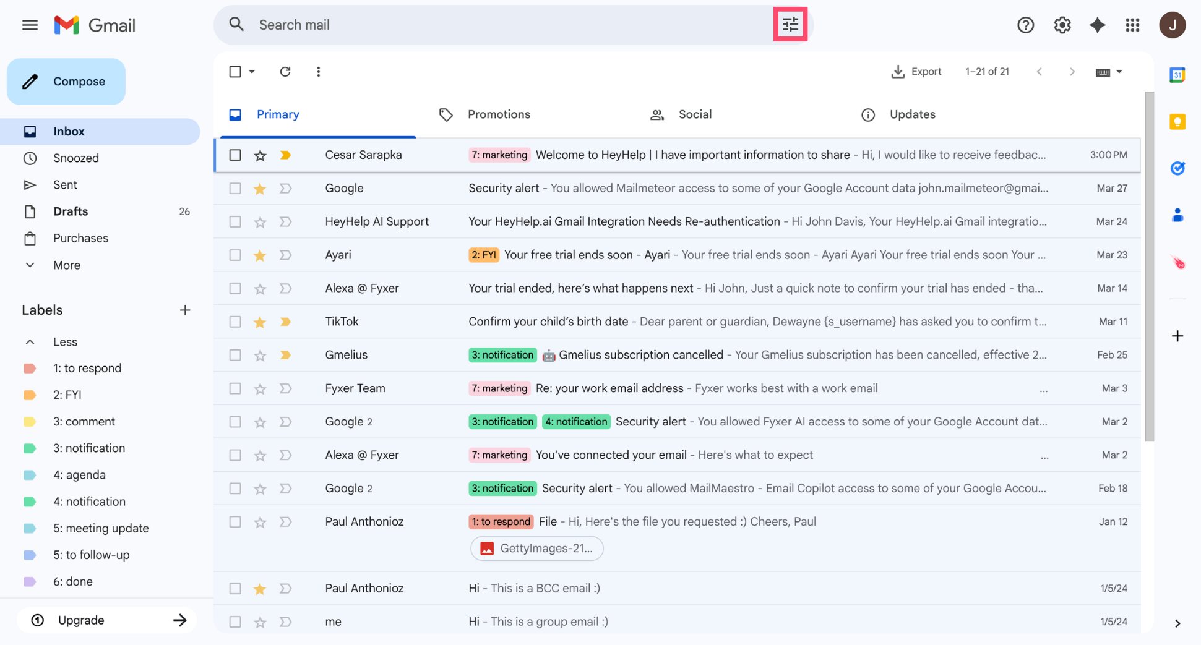Image resolution: width=1201 pixels, height=645 pixels.
Task: Show the side panel arrow
Action: [x=1177, y=623]
